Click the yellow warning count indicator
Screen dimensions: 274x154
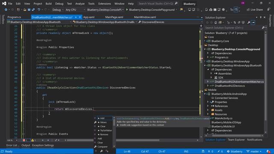pyautogui.click(x=34, y=140)
